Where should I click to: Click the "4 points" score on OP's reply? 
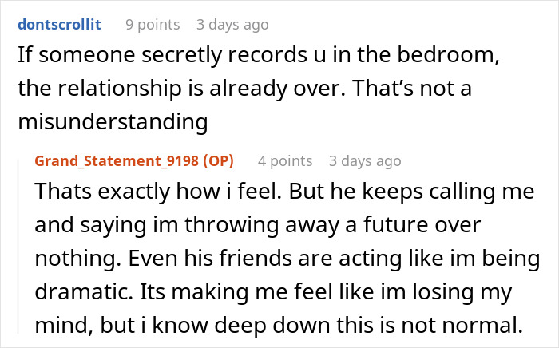pos(285,161)
